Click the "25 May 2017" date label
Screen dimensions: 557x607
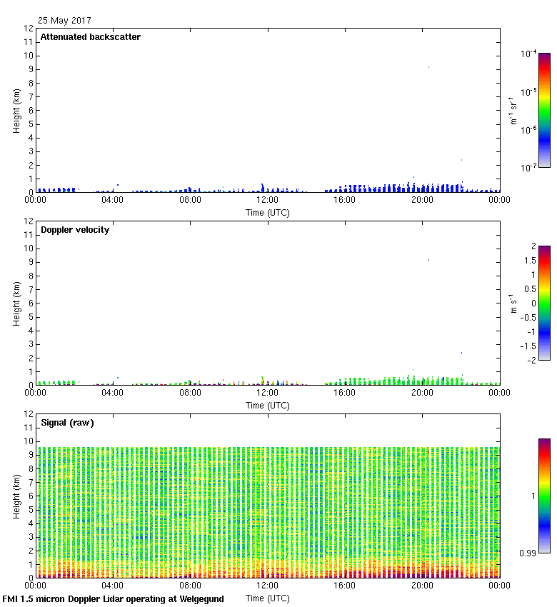(64, 21)
